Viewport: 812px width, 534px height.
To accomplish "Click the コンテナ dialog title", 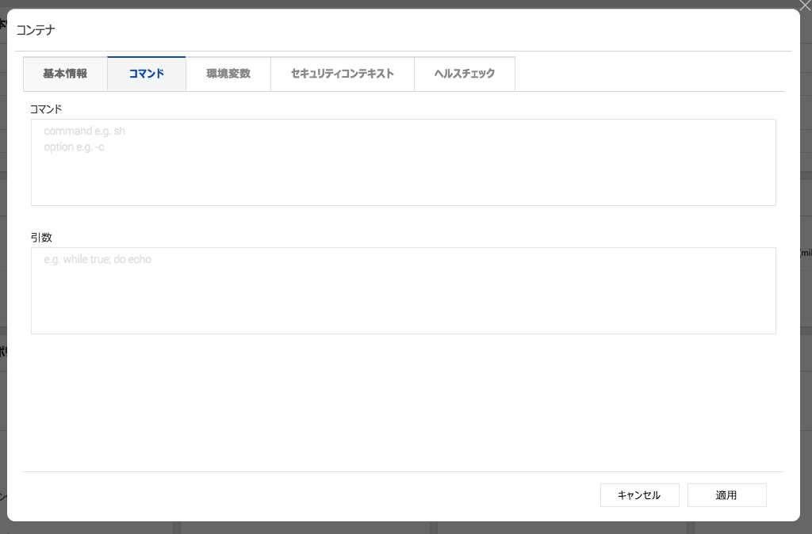I will 36,31.
